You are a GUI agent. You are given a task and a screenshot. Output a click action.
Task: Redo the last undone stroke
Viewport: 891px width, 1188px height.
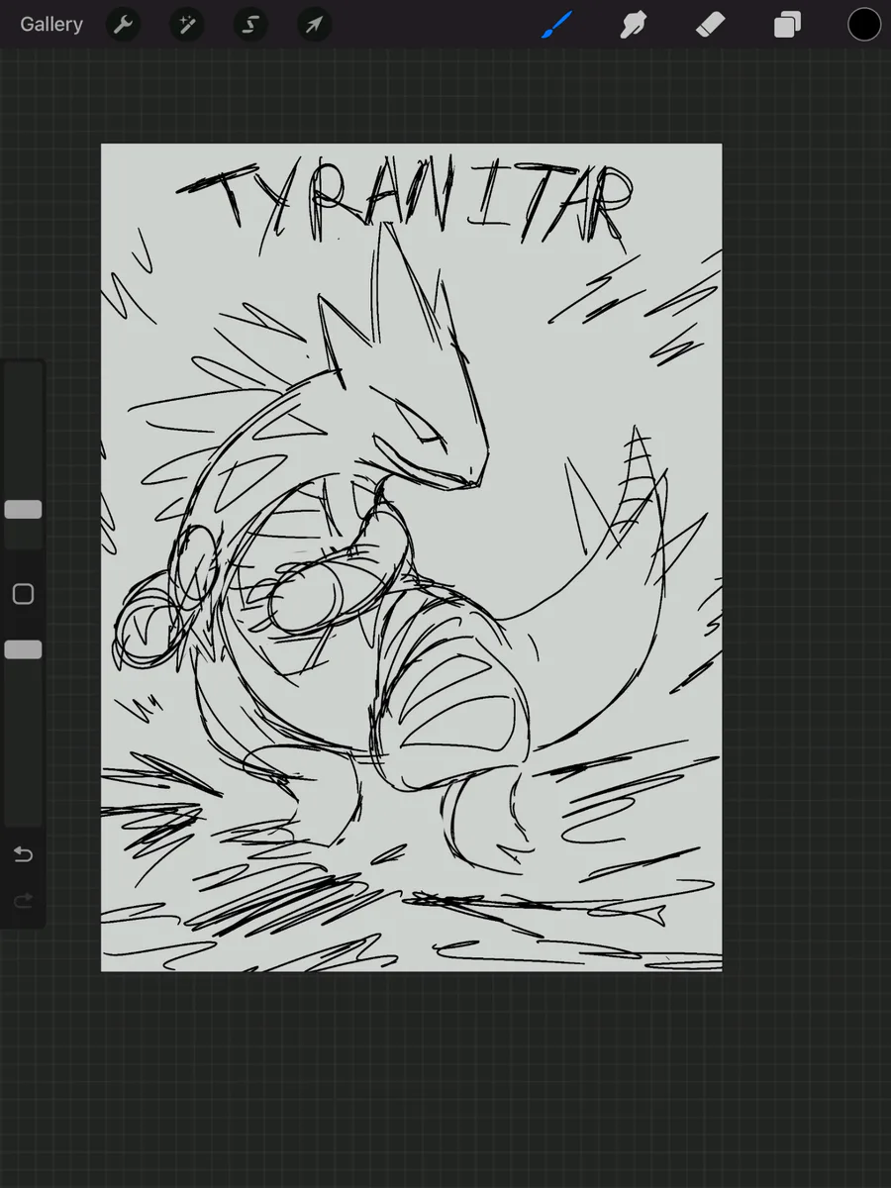point(23,900)
